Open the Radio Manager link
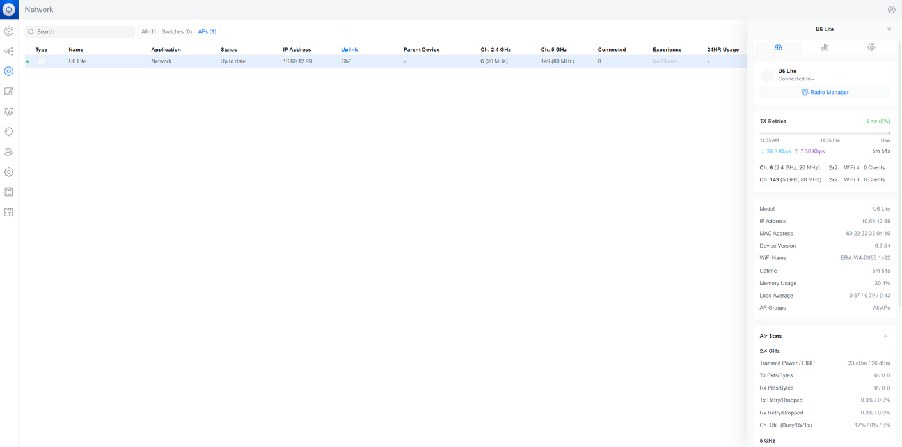The height and width of the screenshot is (447, 902). [x=825, y=92]
